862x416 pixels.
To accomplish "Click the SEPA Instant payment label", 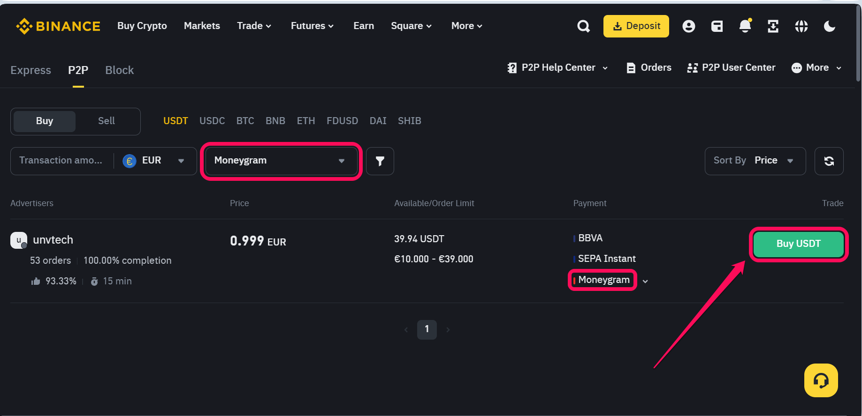I will (x=607, y=259).
